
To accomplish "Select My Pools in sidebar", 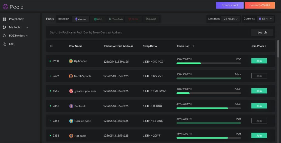I will tap(15, 27).
